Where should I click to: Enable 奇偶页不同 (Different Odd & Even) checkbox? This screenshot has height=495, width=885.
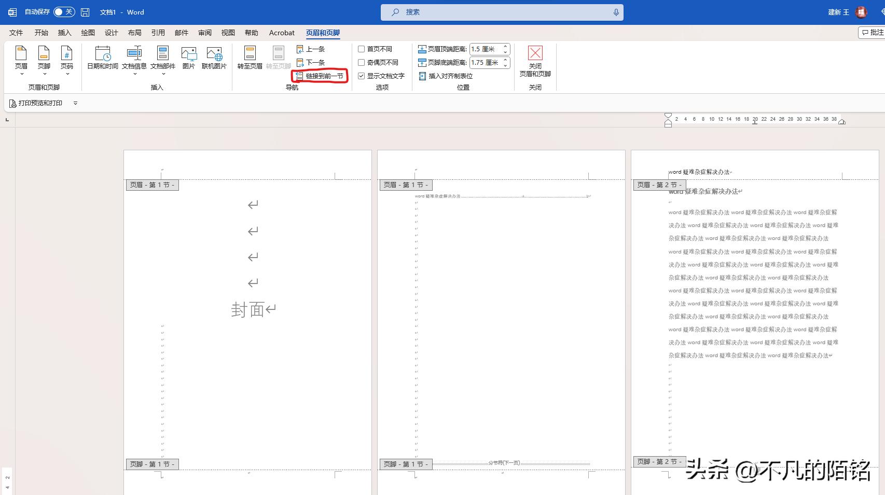pos(362,63)
